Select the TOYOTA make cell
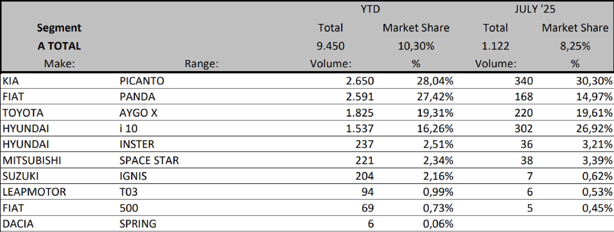This screenshot has width=614, height=232. (x=23, y=113)
